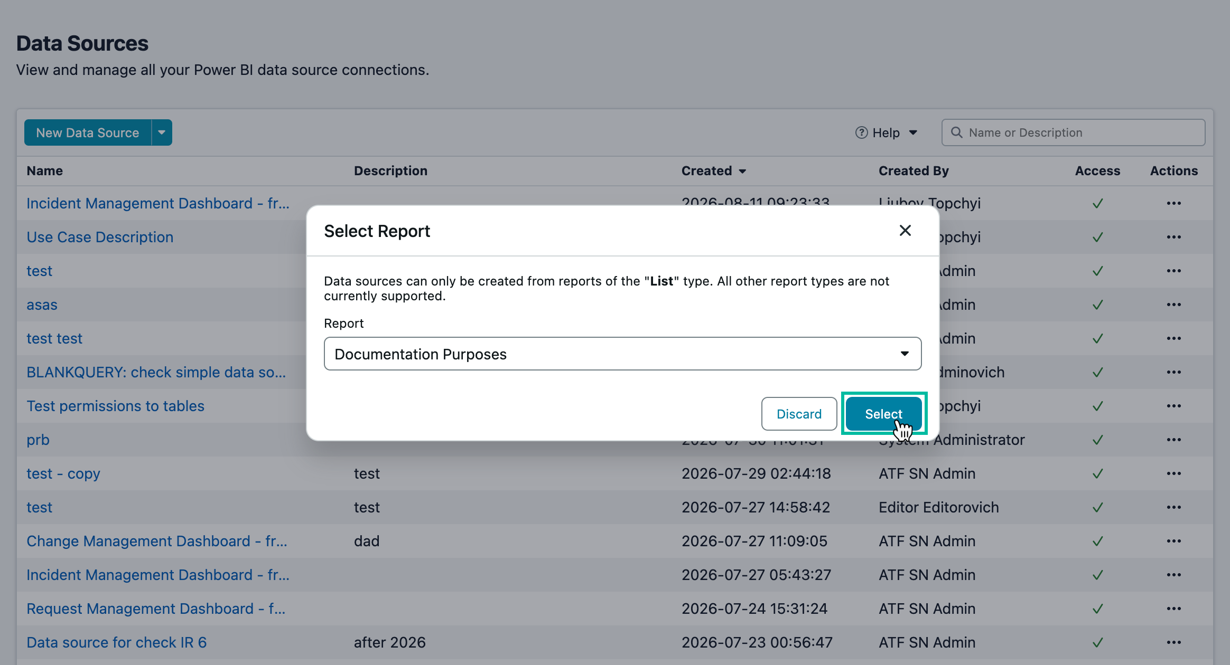
Task: Click the search magnifier icon
Action: pyautogui.click(x=956, y=132)
